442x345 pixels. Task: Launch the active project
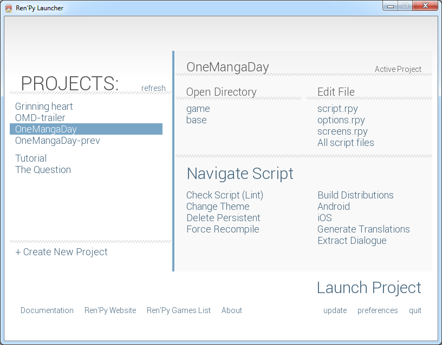coord(369,288)
